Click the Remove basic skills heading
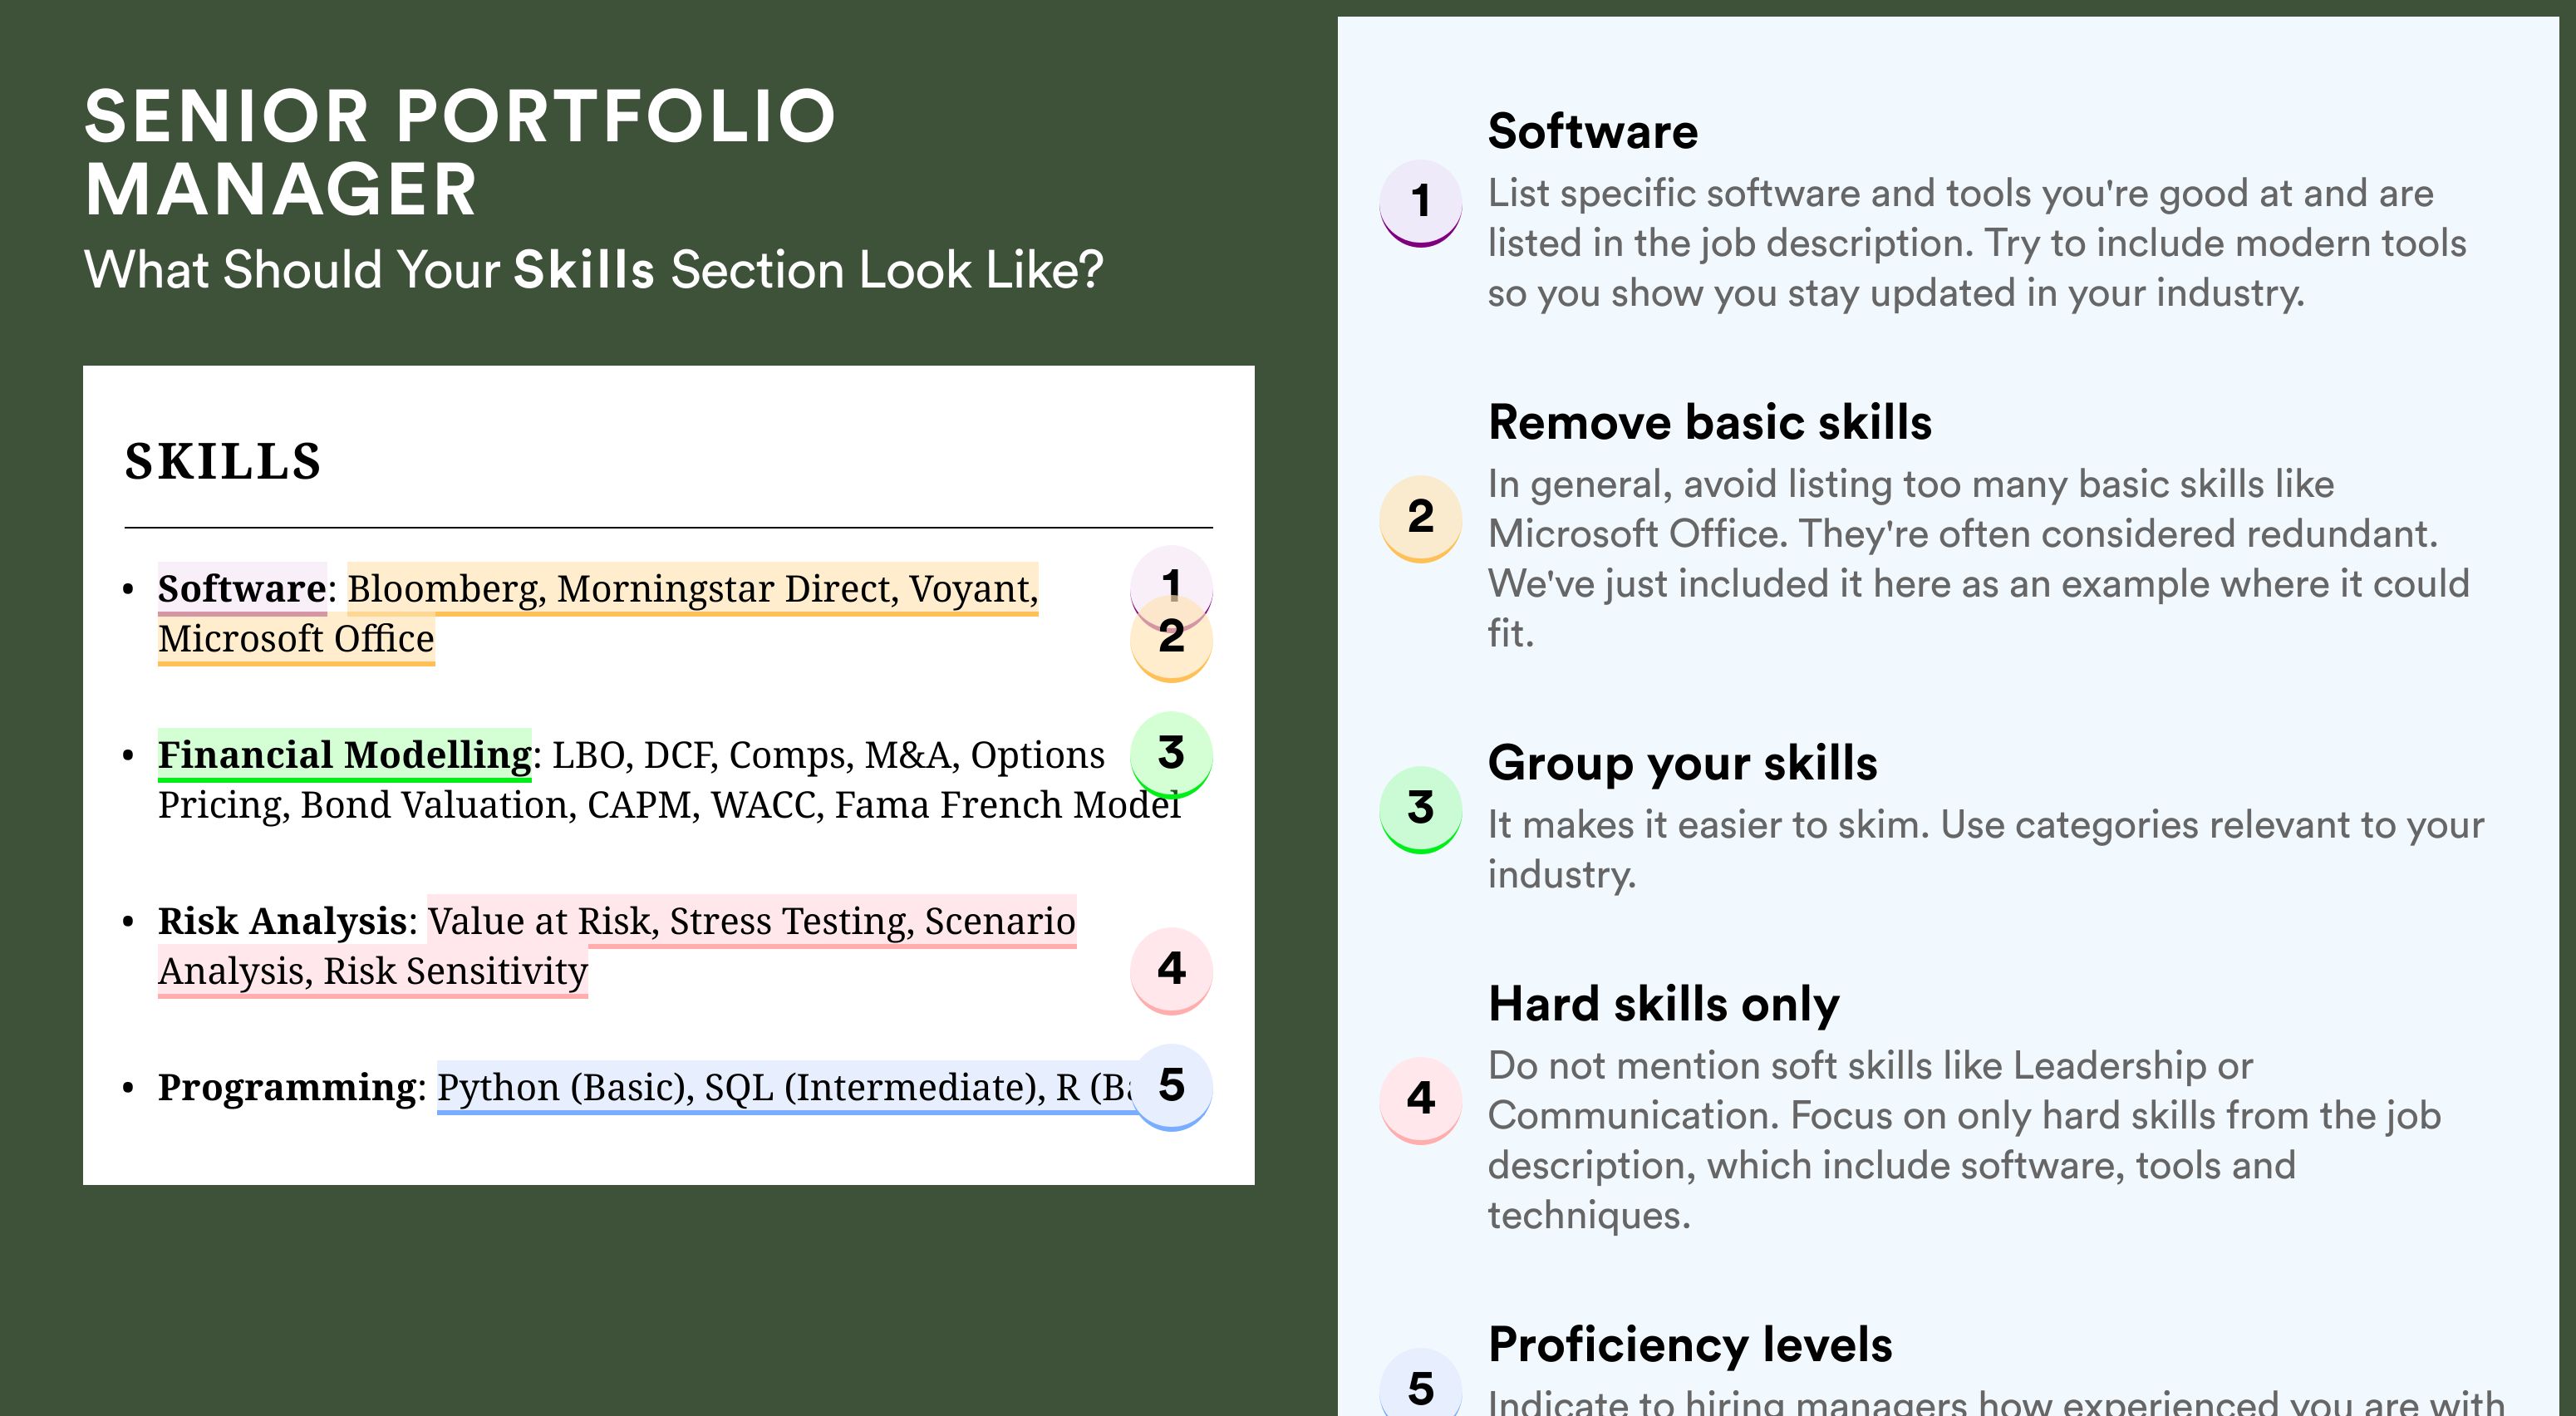 (x=1710, y=422)
